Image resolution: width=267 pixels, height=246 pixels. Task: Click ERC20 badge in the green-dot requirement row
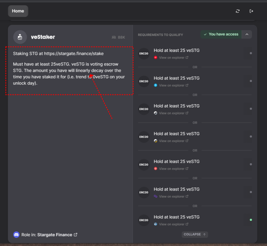click(x=144, y=220)
